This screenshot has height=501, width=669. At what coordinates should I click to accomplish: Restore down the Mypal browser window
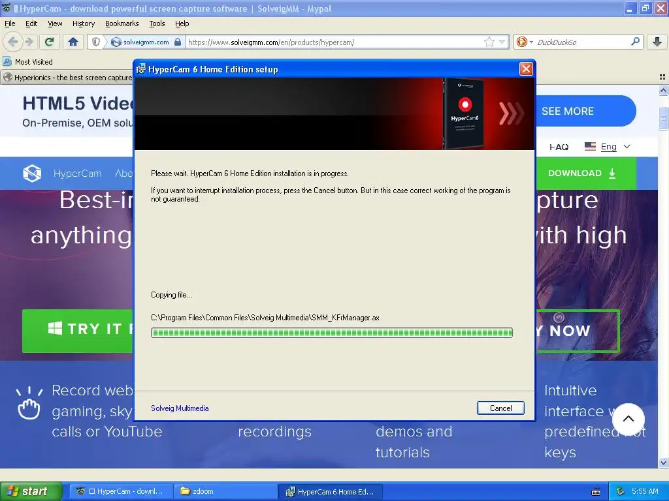click(645, 8)
